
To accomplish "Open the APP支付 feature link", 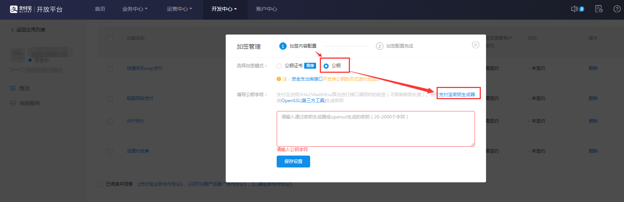I will [135, 121].
